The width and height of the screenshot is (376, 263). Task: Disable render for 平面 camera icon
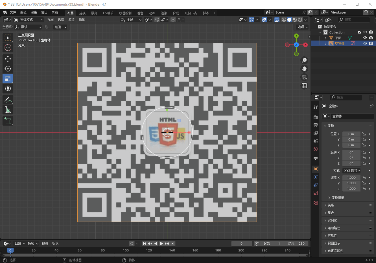(371, 38)
